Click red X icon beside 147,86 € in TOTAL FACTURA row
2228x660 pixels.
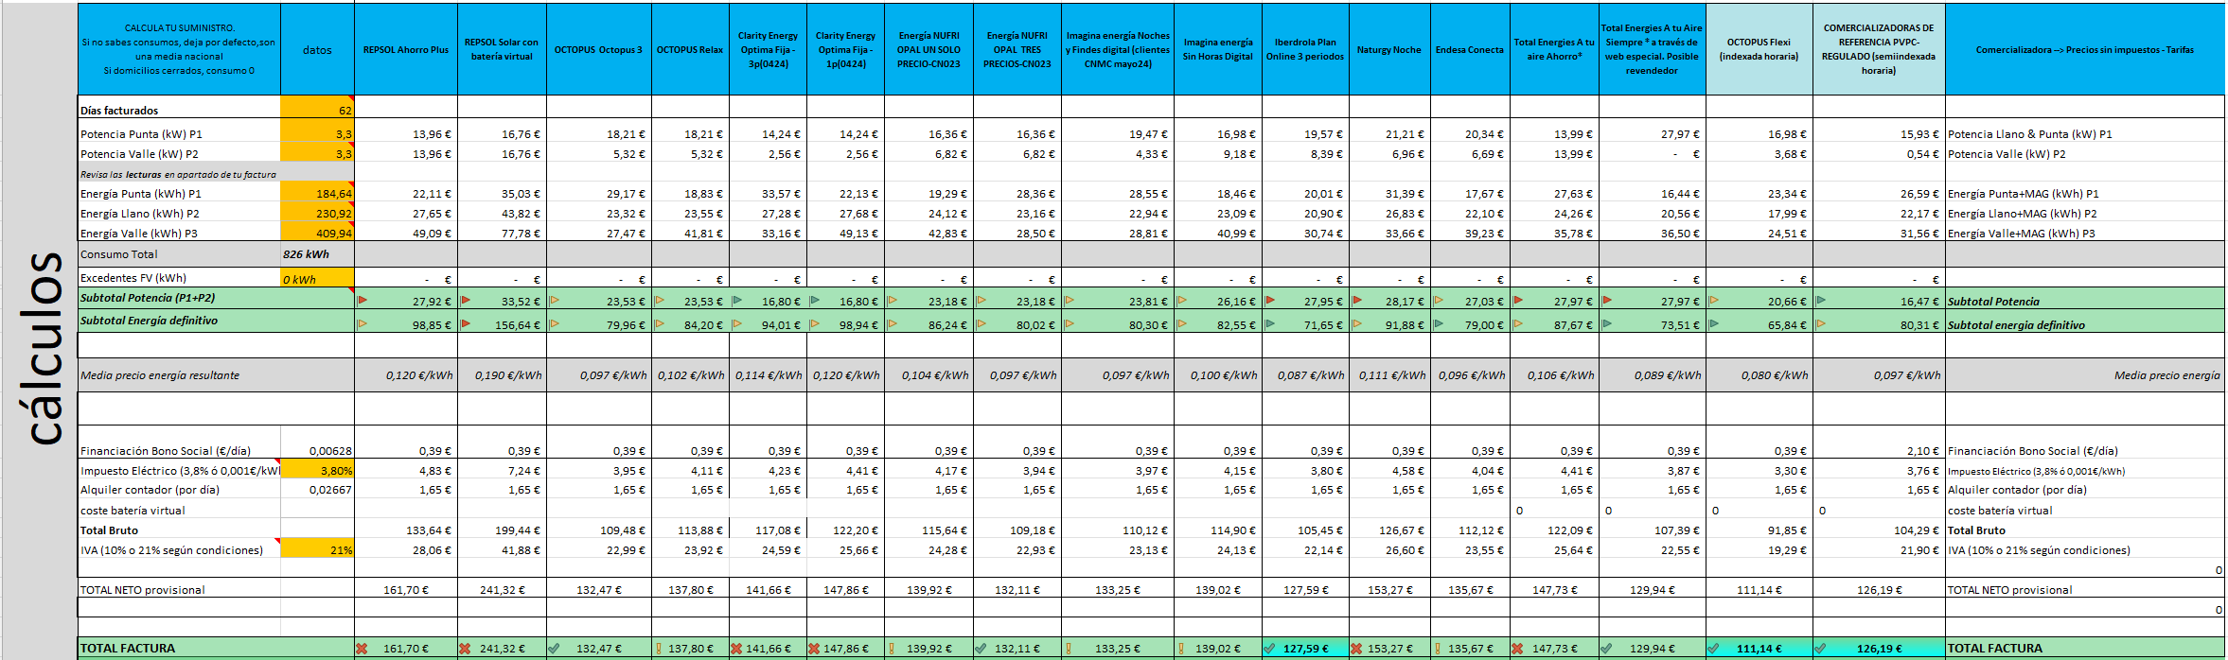(814, 649)
